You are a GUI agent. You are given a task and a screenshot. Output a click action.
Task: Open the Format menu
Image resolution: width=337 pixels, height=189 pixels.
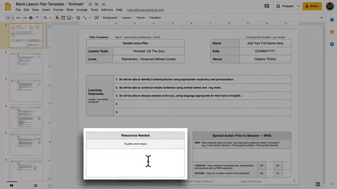[x=58, y=10]
